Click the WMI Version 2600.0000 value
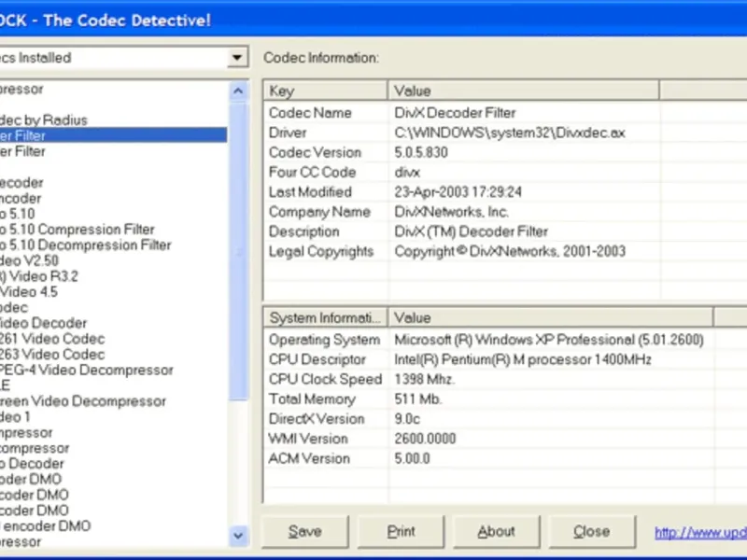This screenshot has width=747, height=560. coord(425,439)
